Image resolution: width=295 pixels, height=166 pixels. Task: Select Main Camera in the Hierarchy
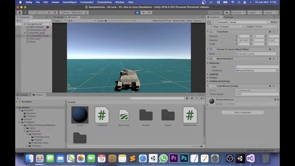point(36,27)
